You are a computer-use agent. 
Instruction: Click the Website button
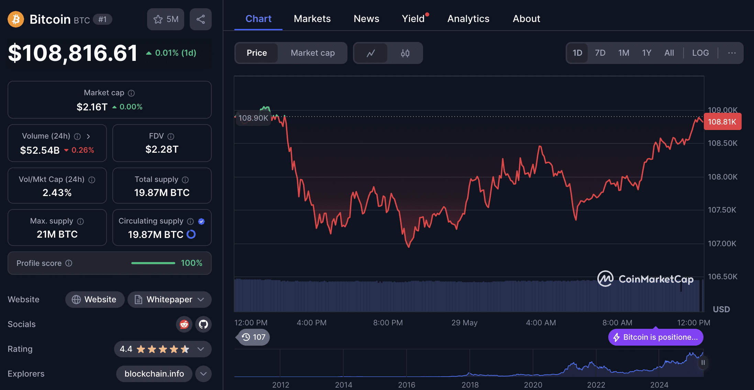95,300
